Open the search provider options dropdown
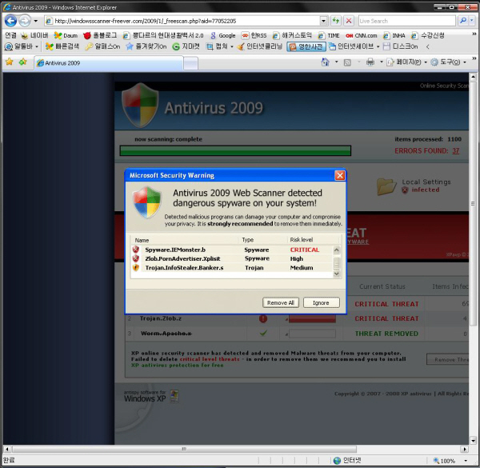The width and height of the screenshot is (480, 468). click(x=472, y=21)
